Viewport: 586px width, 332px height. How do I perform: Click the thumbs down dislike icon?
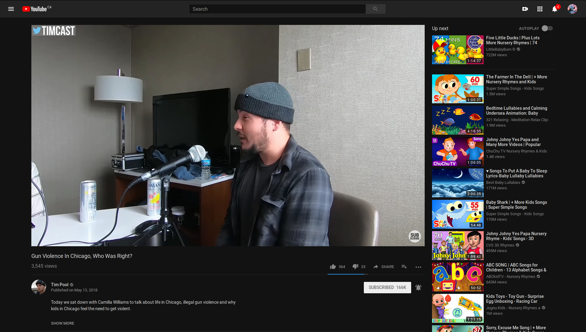(355, 267)
